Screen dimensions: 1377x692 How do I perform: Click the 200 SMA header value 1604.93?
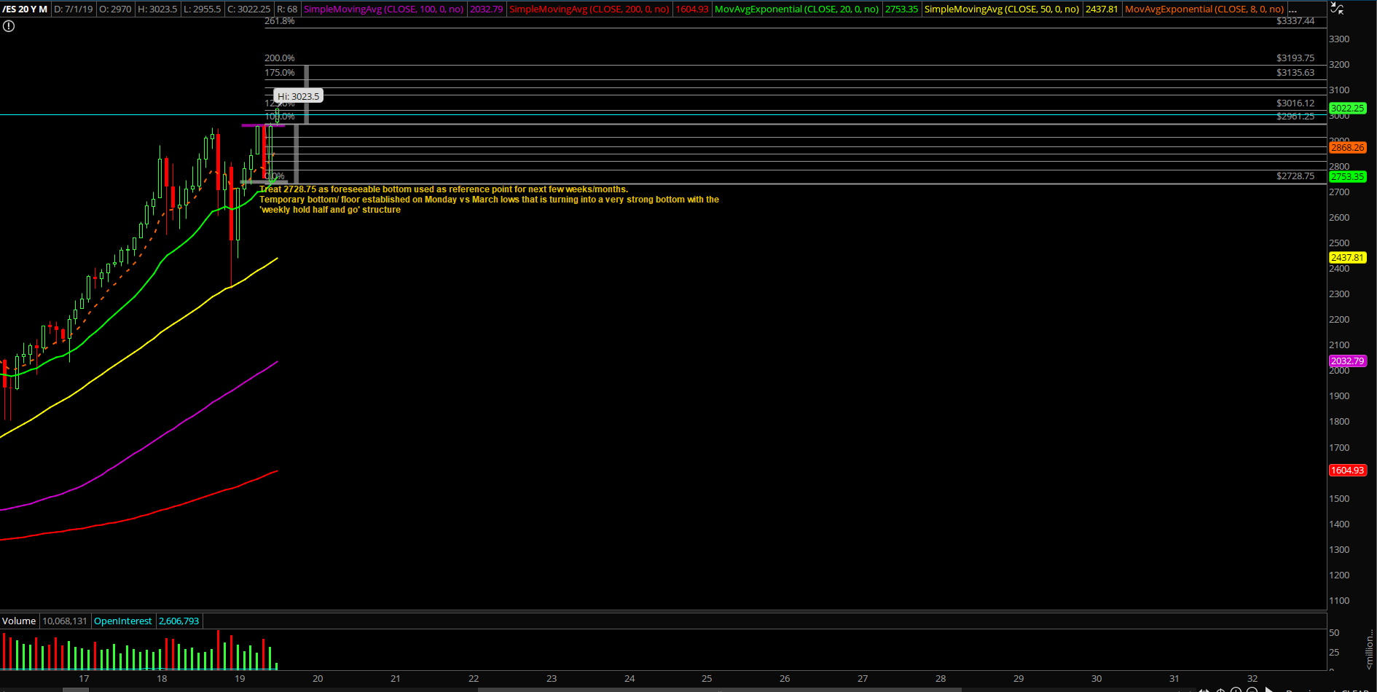click(x=691, y=9)
